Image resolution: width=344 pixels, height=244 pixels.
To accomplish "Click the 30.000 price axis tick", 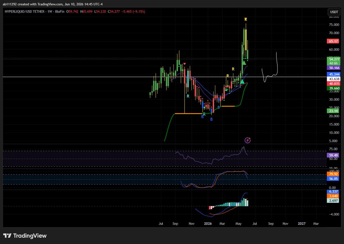I will click(334, 100).
